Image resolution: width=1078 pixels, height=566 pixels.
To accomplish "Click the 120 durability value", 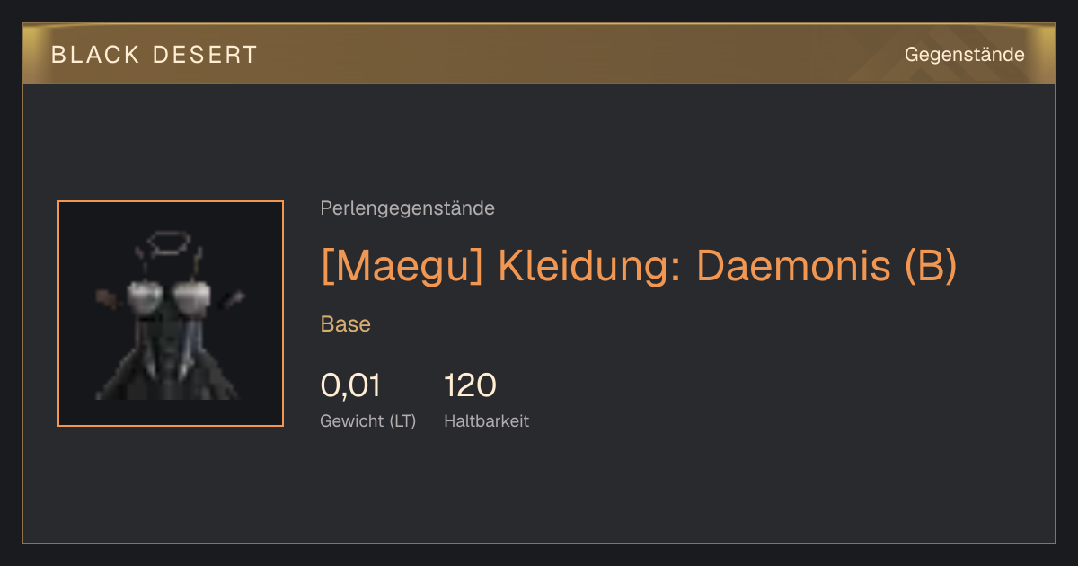I will pyautogui.click(x=470, y=385).
